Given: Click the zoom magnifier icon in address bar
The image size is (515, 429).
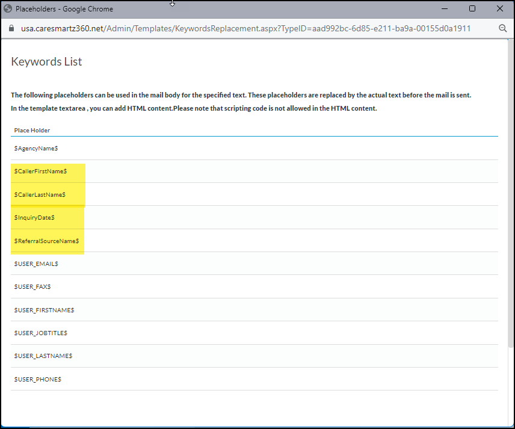Looking at the screenshot, I should coord(503,28).
